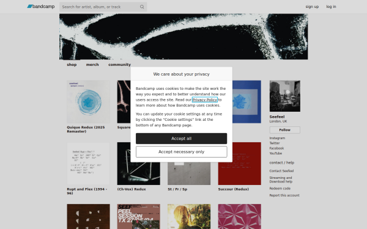
Task: Open the Peel Session album cover
Action: [139, 216]
